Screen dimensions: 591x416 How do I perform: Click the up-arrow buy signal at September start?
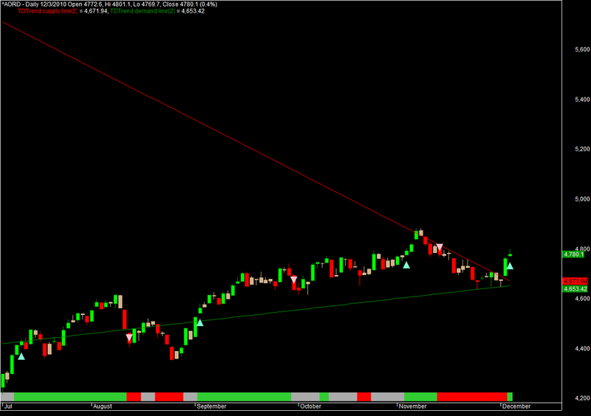tap(199, 322)
